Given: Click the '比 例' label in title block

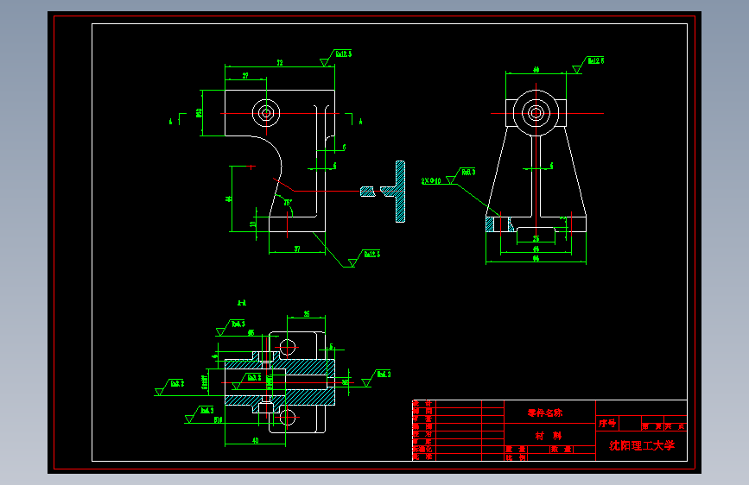Looking at the screenshot, I should pyautogui.click(x=517, y=457).
